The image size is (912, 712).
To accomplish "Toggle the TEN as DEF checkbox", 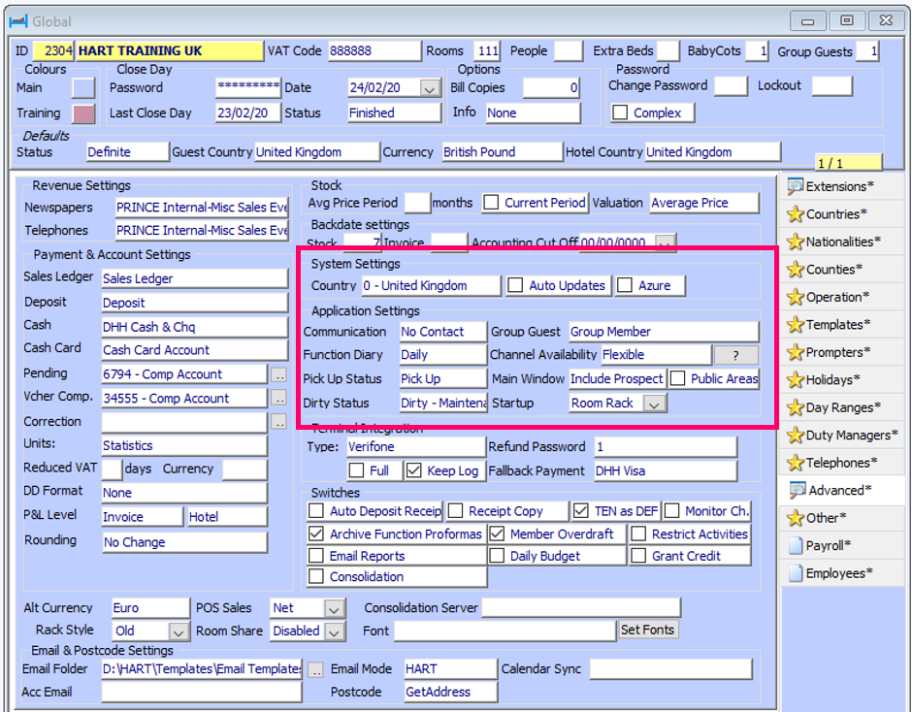I will [x=580, y=511].
